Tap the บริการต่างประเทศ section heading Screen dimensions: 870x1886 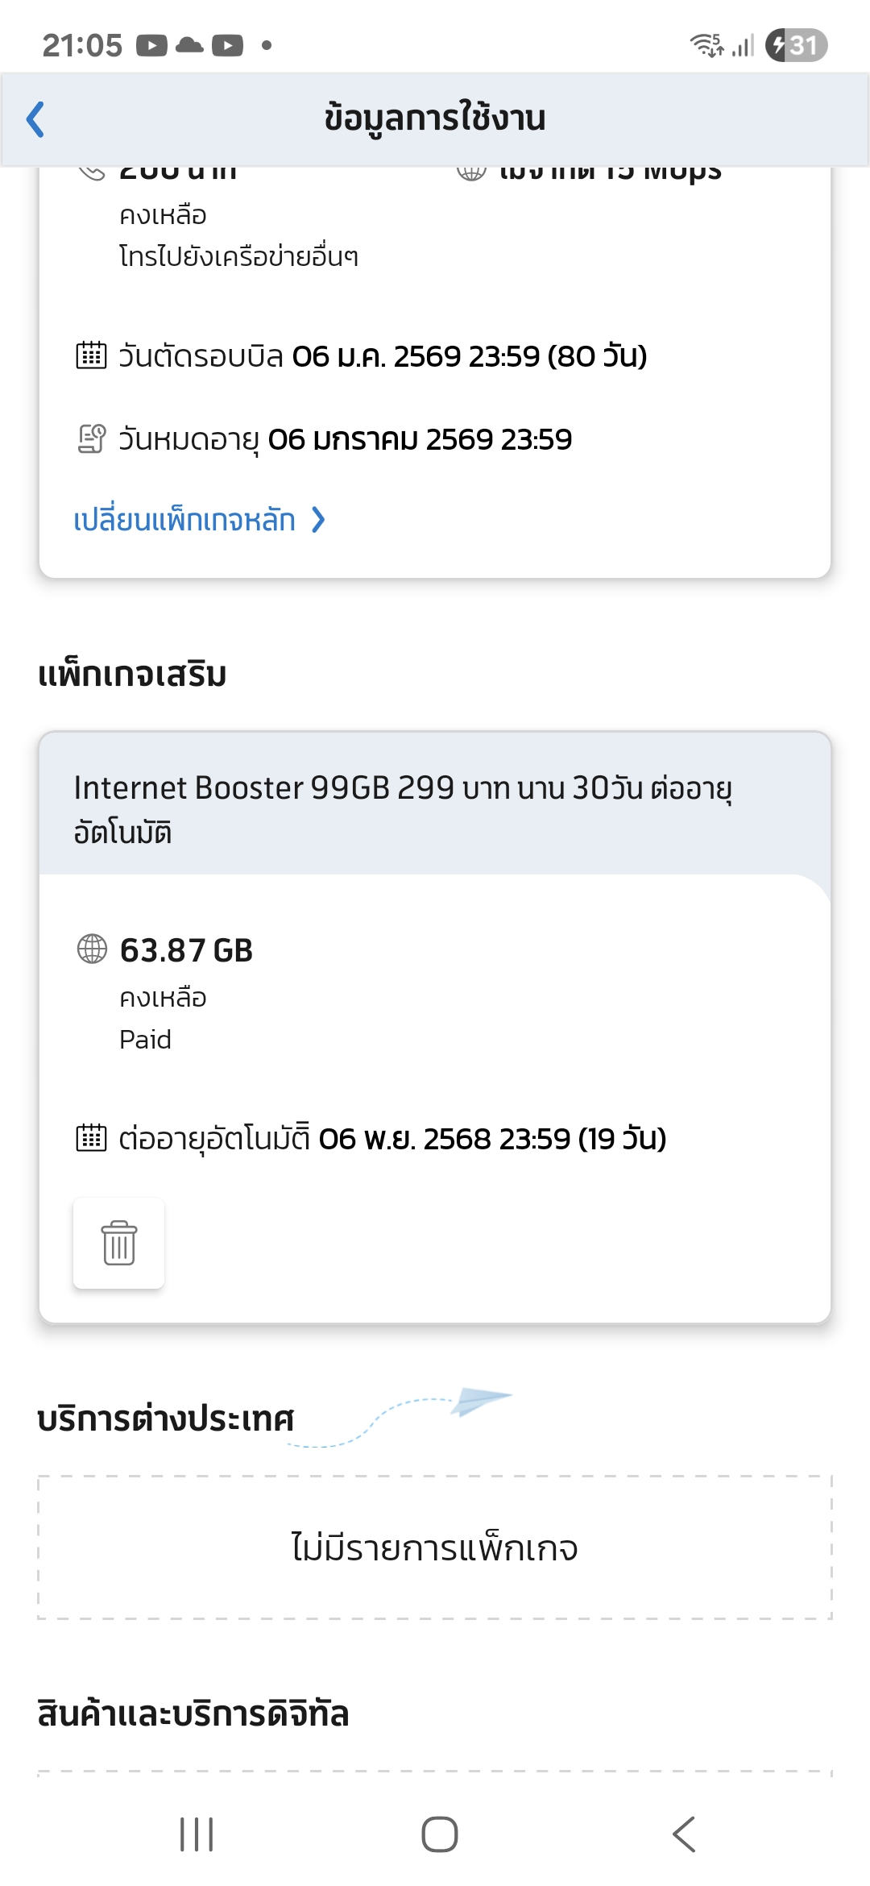pyautogui.click(x=166, y=1419)
